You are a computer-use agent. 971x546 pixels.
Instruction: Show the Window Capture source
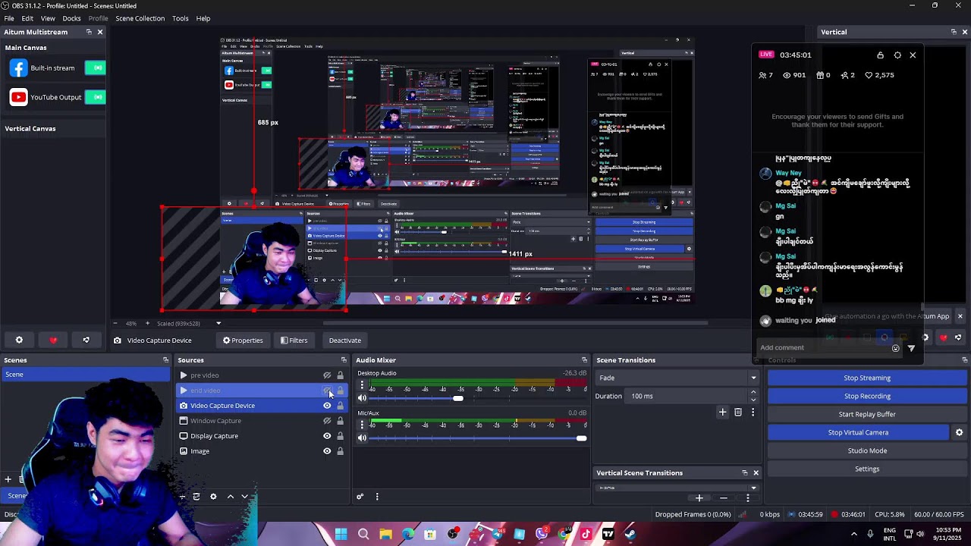[327, 421]
